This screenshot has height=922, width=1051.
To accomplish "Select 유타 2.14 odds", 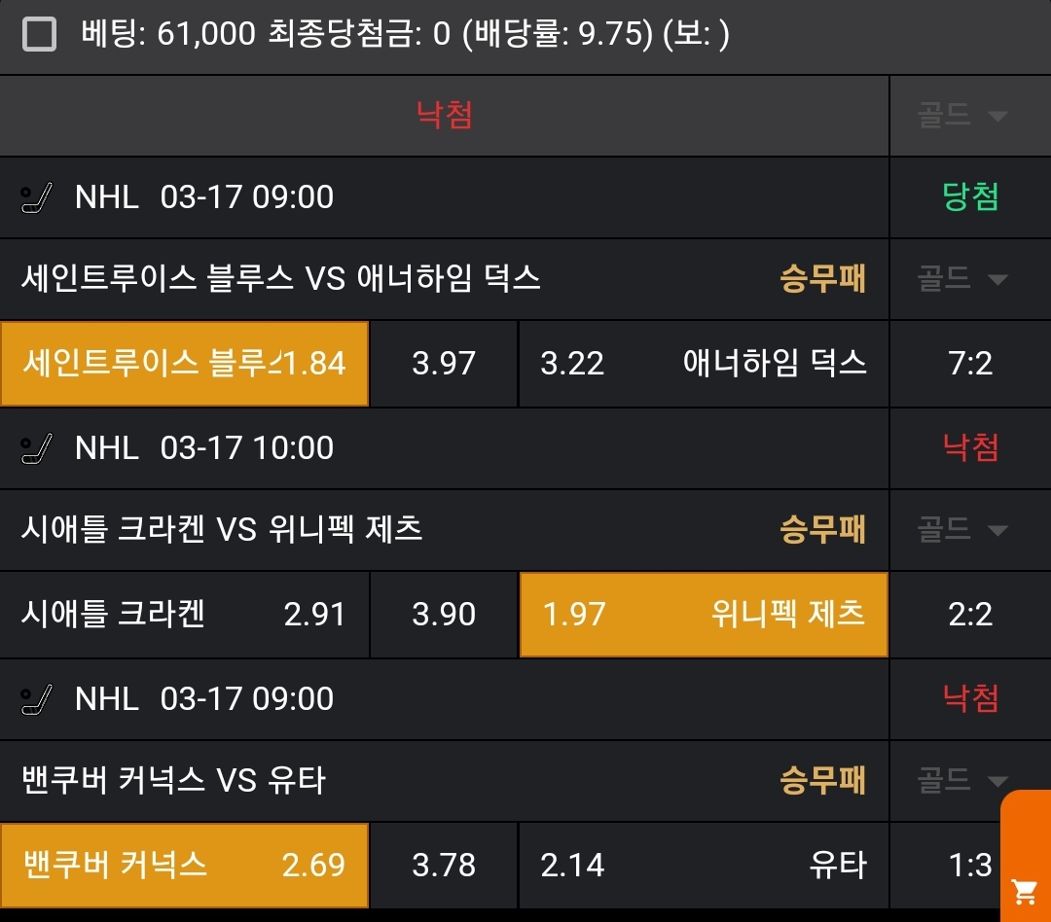I will pyautogui.click(x=704, y=866).
